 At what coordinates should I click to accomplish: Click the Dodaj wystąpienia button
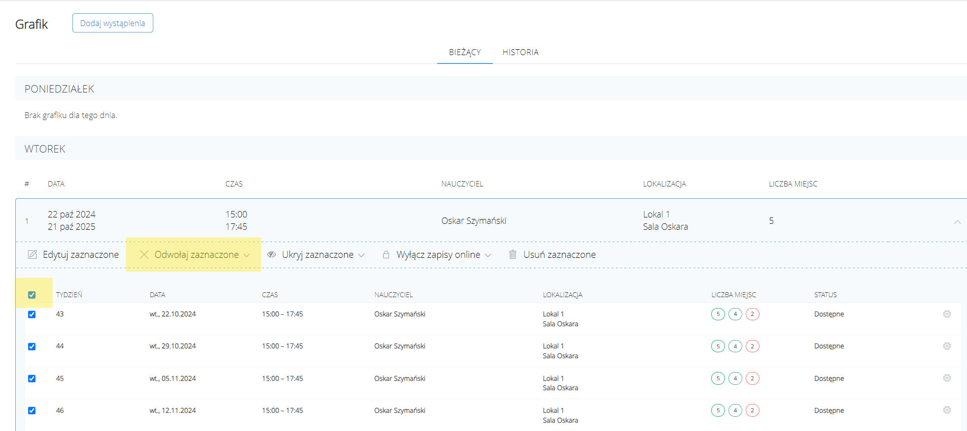pos(113,23)
